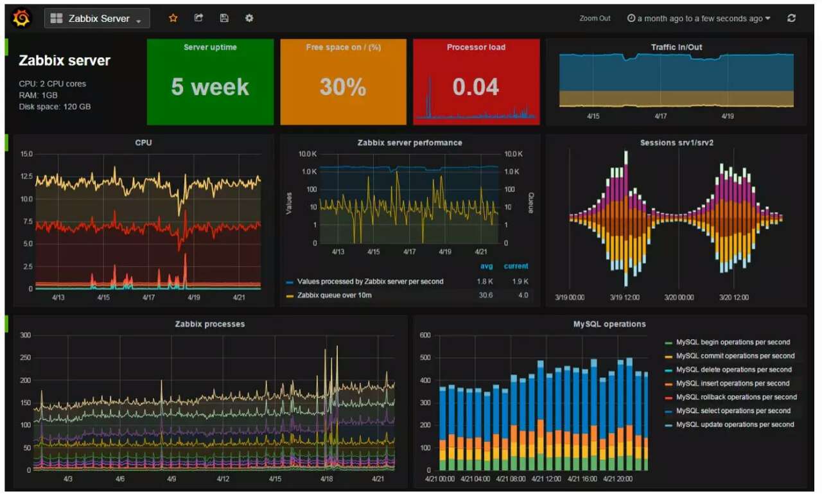Open the Processor load panel title
The image size is (822, 501).
point(476,47)
